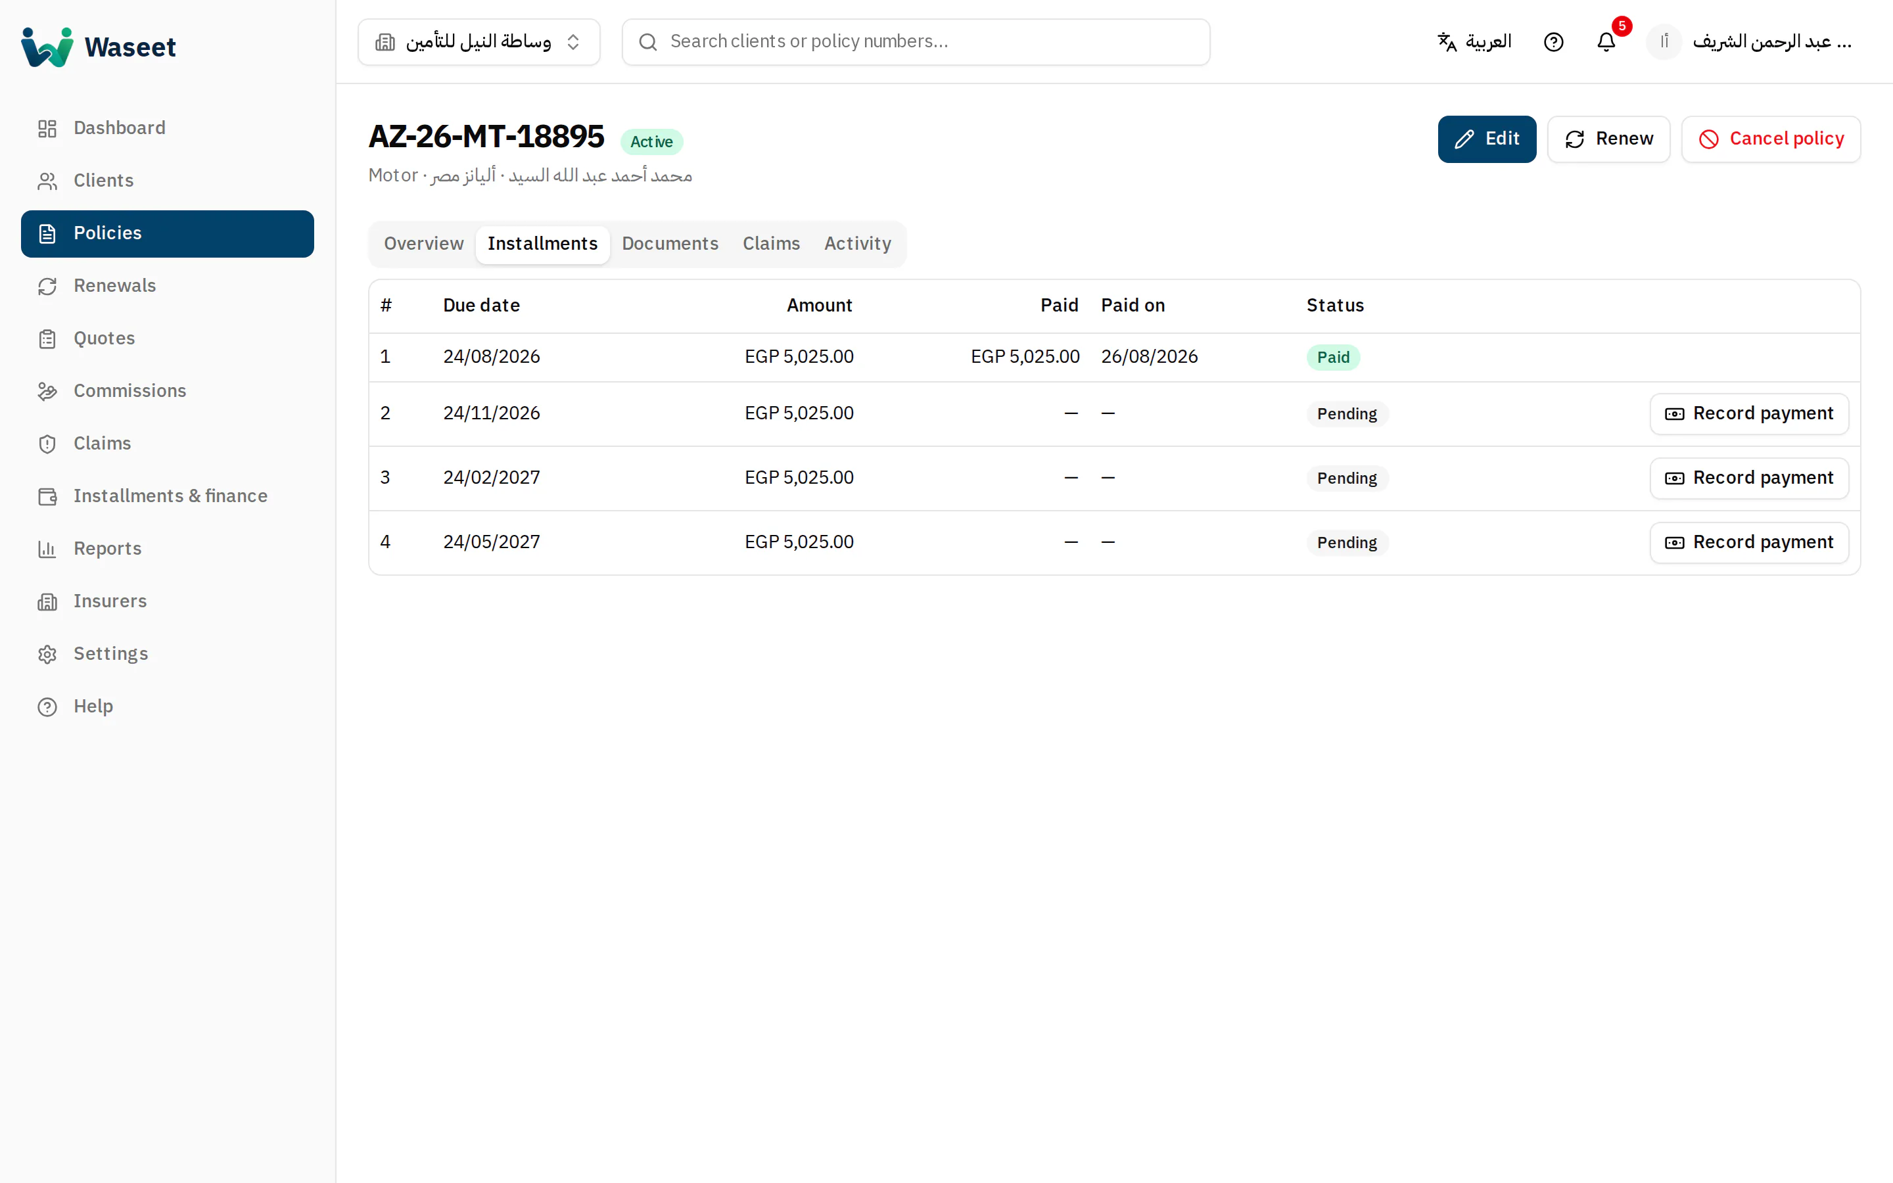Select the Installments tab
The height and width of the screenshot is (1183, 1893).
click(x=542, y=244)
